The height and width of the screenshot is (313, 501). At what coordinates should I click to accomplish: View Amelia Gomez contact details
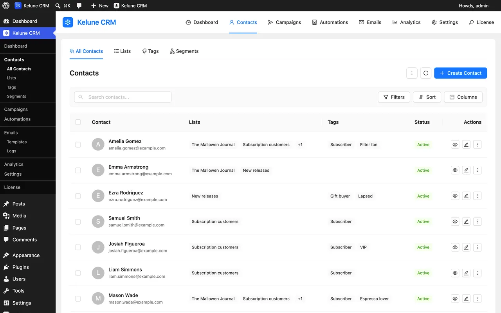(x=455, y=145)
